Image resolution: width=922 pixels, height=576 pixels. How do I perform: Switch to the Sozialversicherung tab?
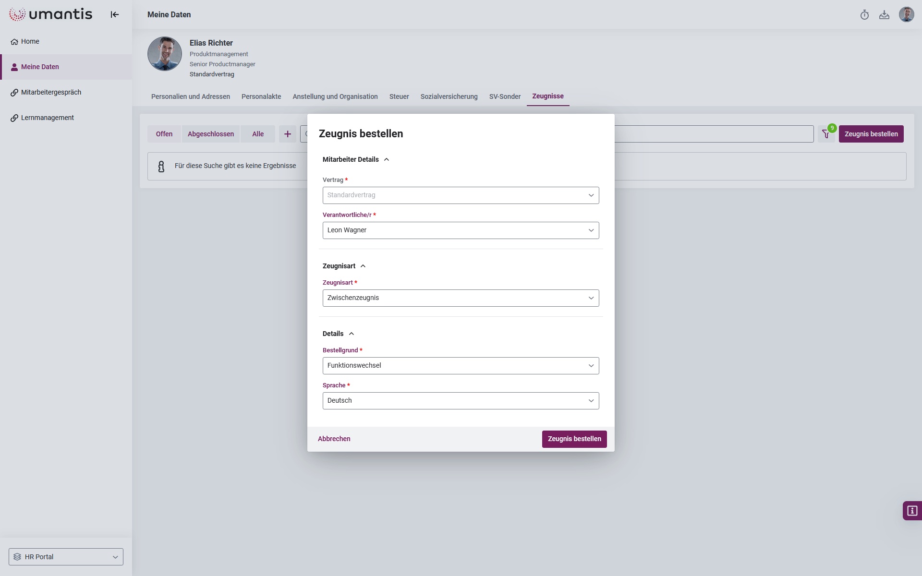click(449, 96)
